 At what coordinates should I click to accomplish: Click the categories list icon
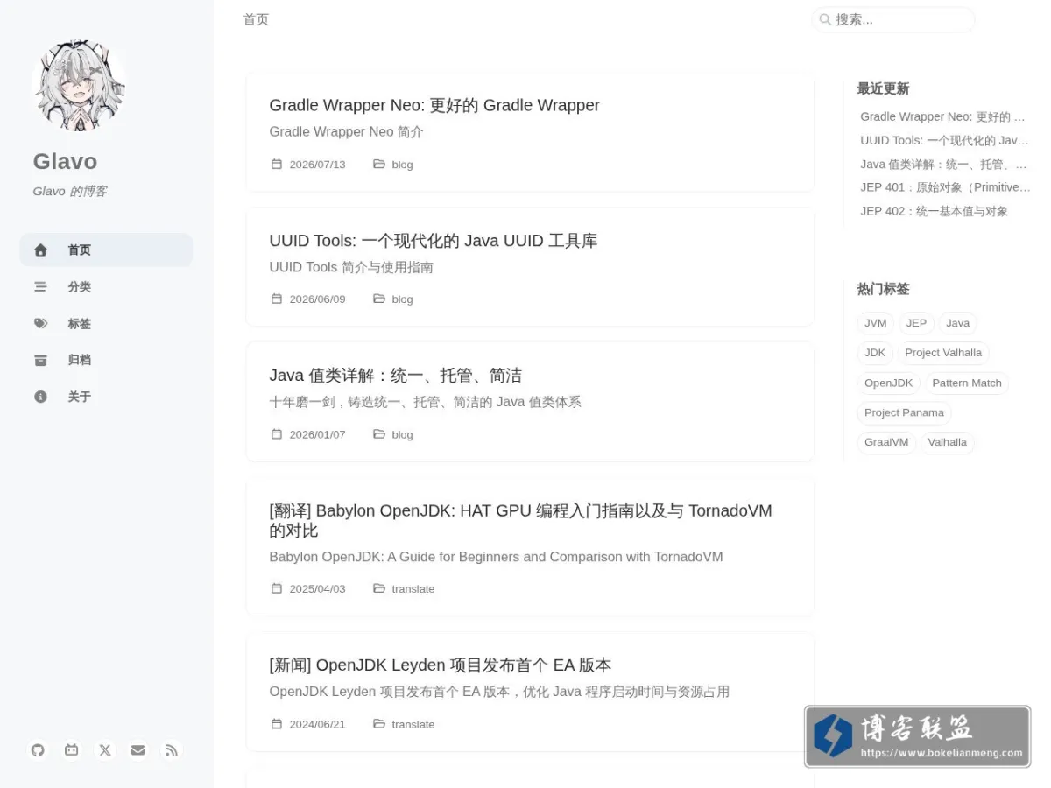[x=40, y=286]
